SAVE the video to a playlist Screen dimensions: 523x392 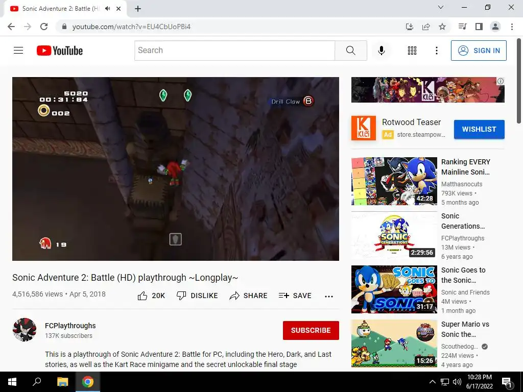(295, 296)
